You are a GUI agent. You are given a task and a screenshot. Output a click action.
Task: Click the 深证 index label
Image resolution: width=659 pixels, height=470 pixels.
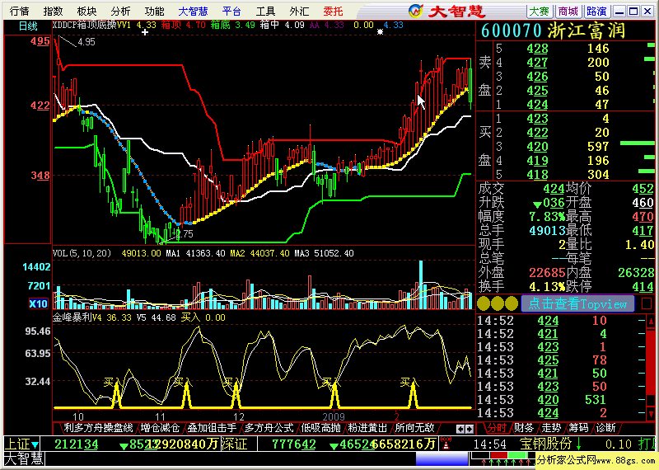234,444
